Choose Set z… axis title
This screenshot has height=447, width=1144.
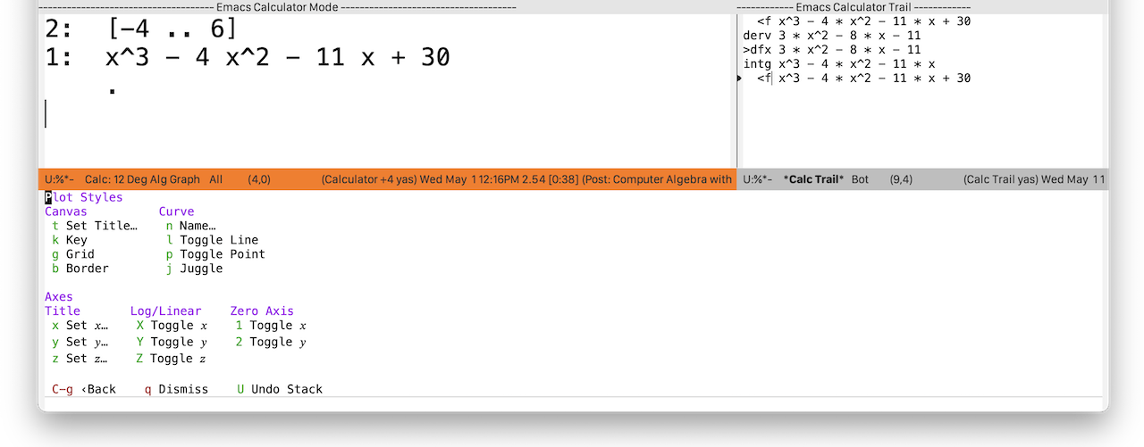point(80,359)
